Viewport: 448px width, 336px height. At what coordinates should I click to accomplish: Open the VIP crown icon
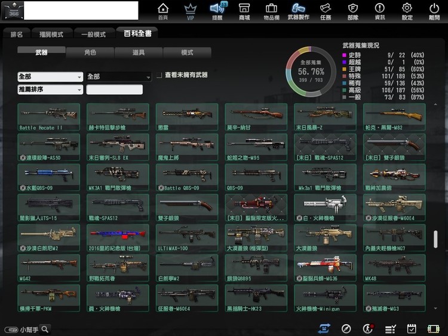191,11
